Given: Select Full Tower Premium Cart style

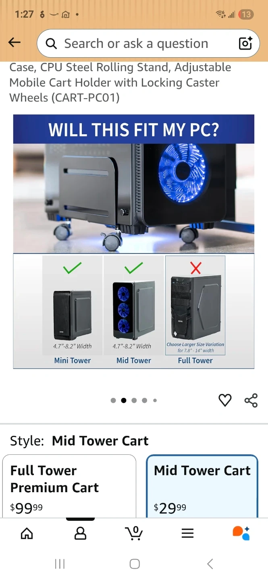Looking at the screenshot, I should coord(69,486).
